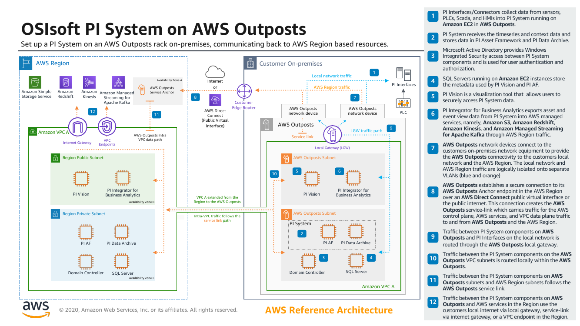Click the "Public Virtual Interface" caption
The image size is (580, 326).
(x=215, y=123)
